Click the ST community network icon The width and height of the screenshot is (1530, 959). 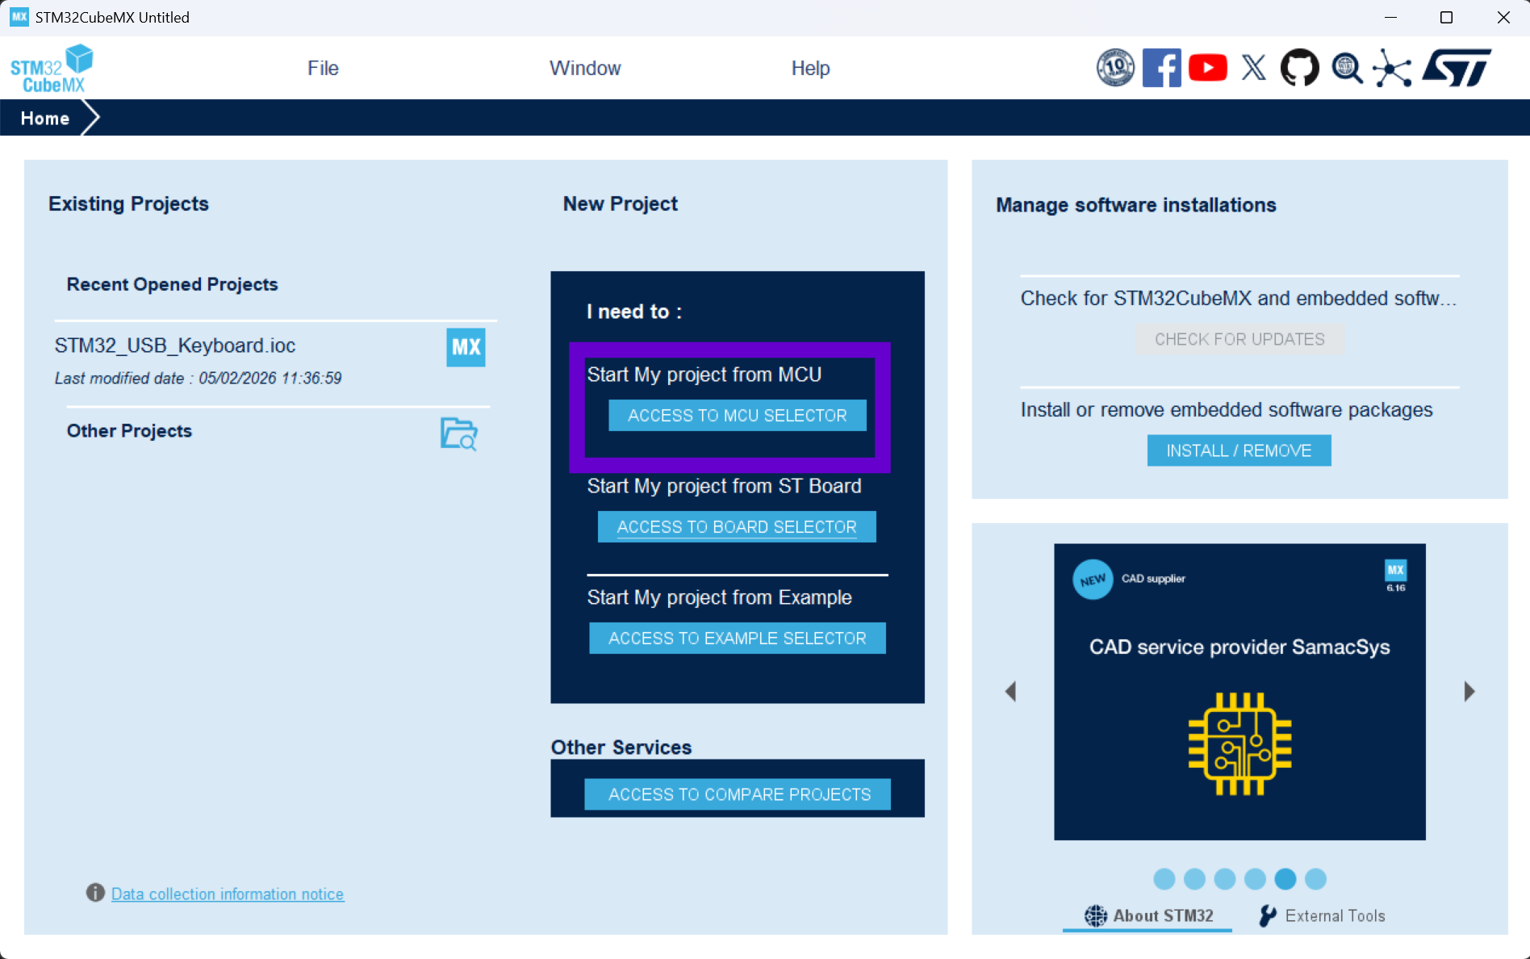point(1393,68)
